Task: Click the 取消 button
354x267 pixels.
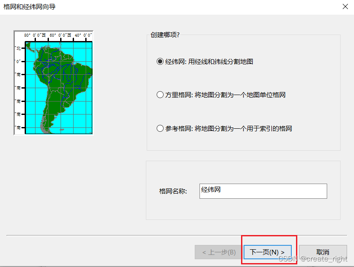Action: tap(322, 252)
